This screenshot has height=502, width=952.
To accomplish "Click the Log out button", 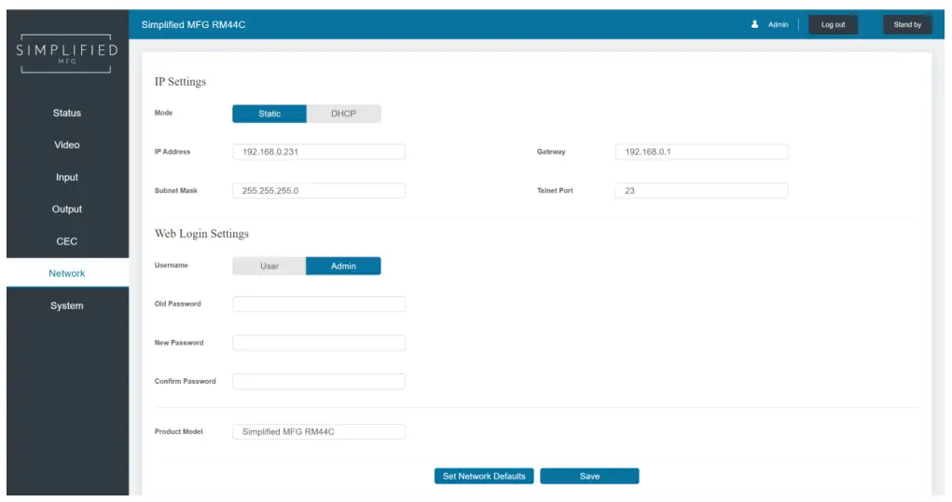I will pos(833,24).
